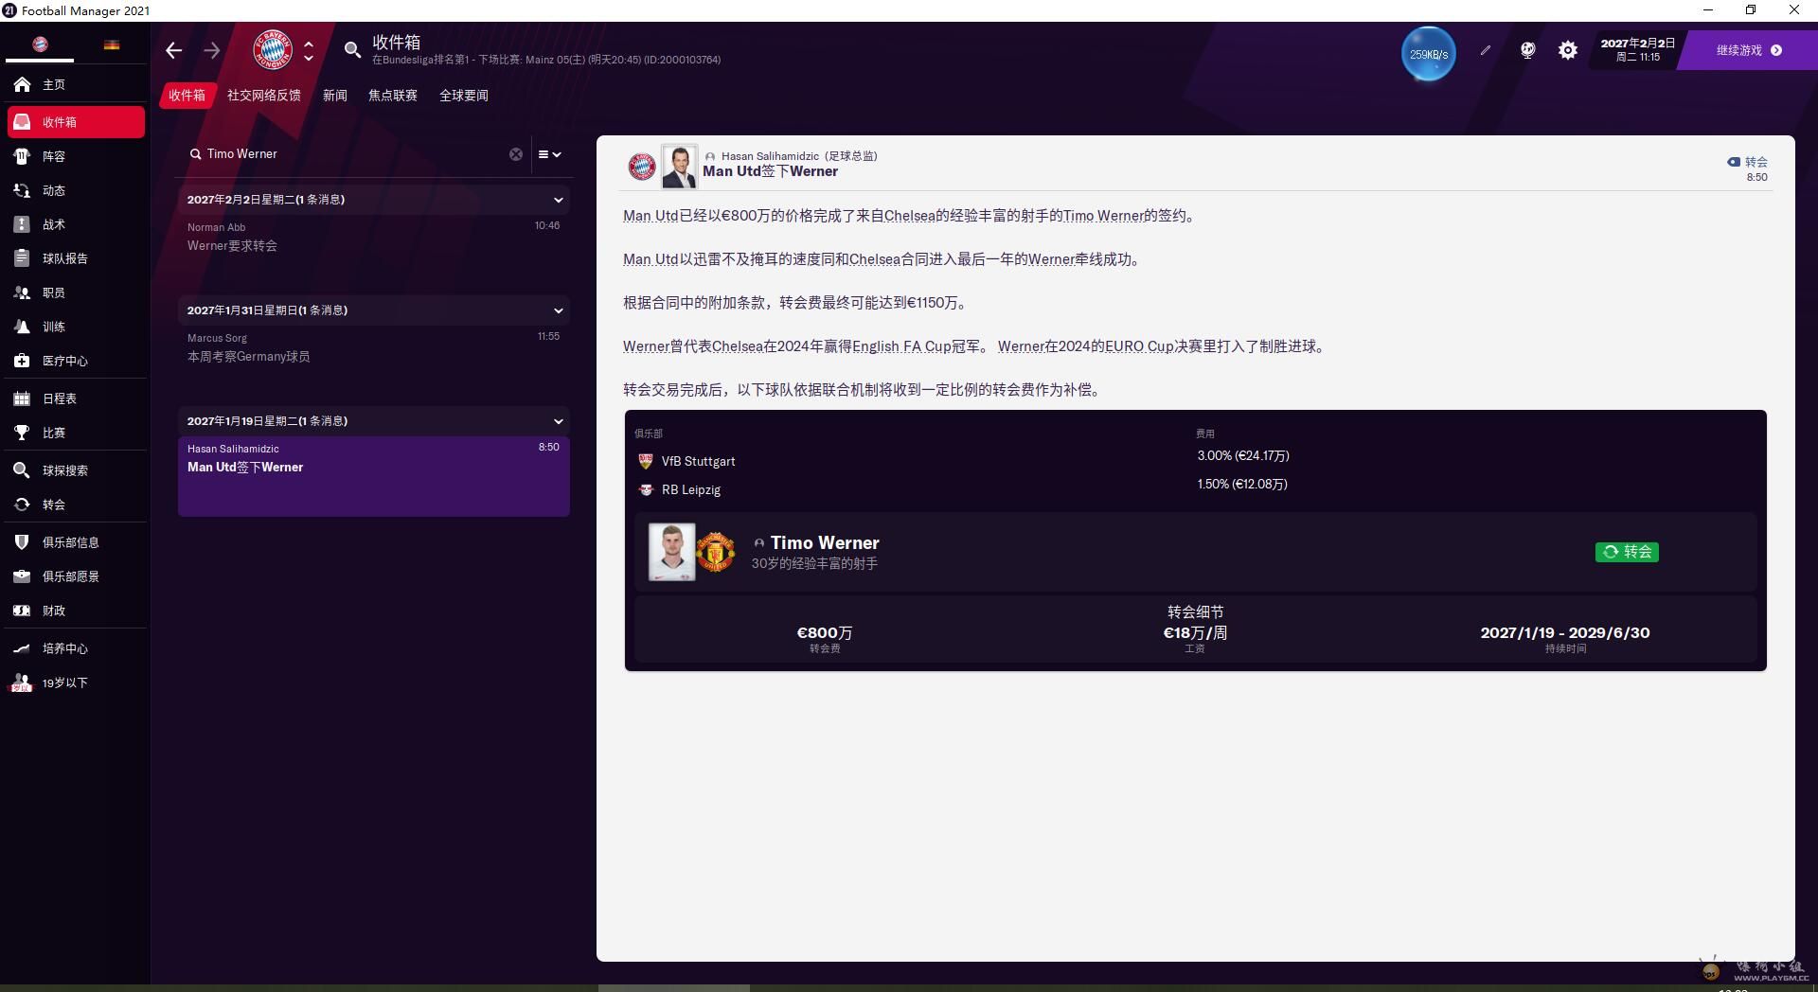
Task: Open the Tactics (战术) sidebar item
Action: (x=53, y=224)
